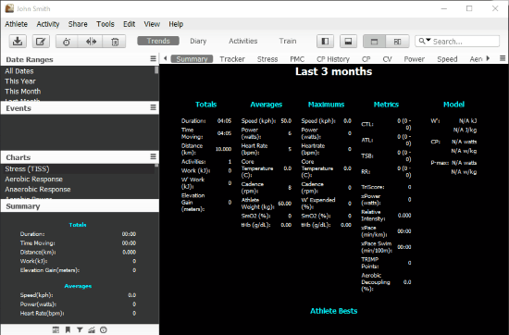The height and width of the screenshot is (335, 509).
Task: Click the John Smith app icon
Action: click(x=9, y=8)
